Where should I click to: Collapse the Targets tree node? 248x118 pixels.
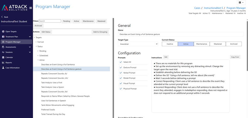tap(34, 37)
